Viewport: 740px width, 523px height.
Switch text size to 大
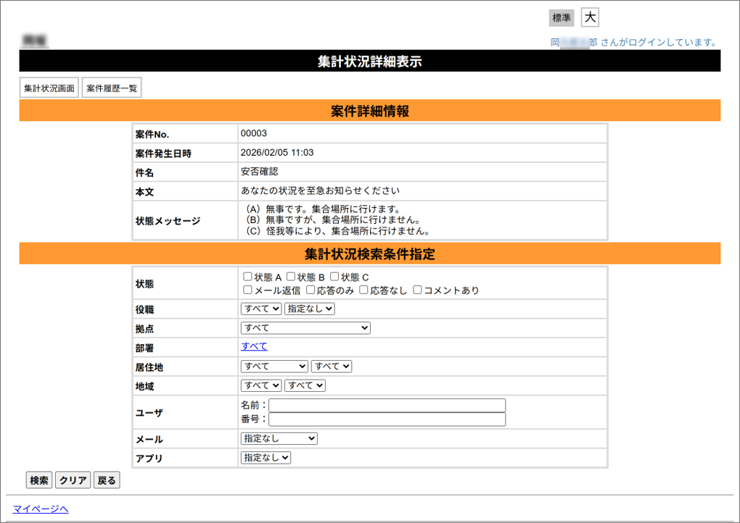[x=590, y=17]
